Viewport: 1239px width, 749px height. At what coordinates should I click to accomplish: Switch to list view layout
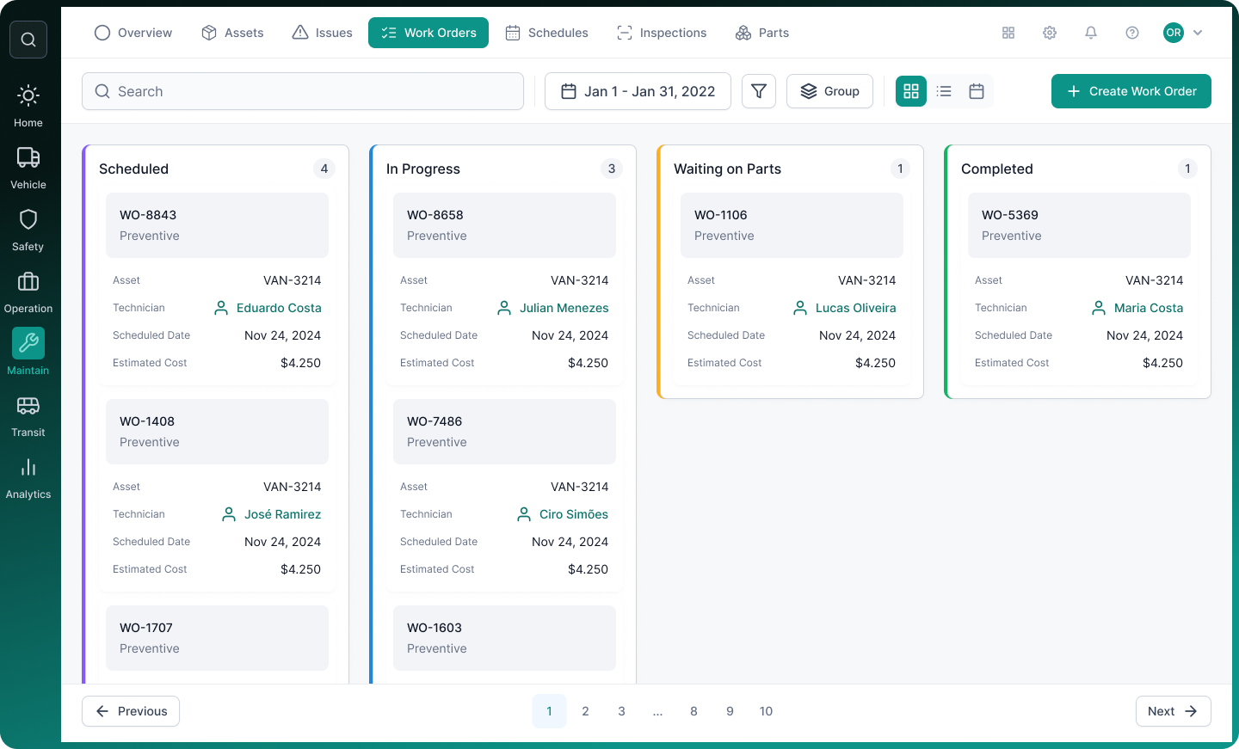pos(944,91)
